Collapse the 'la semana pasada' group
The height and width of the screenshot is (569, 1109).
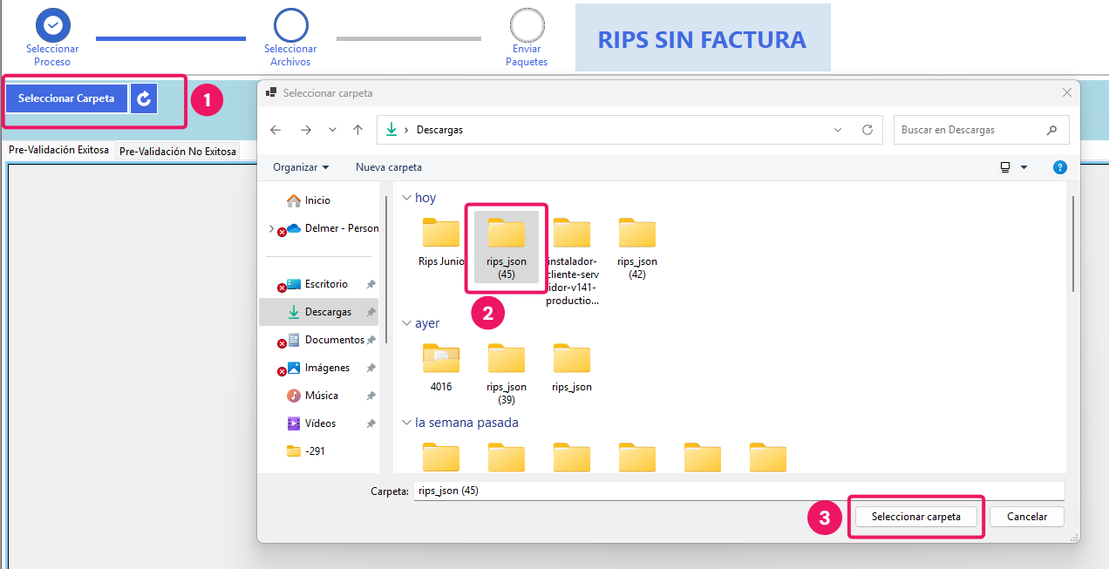coord(405,423)
